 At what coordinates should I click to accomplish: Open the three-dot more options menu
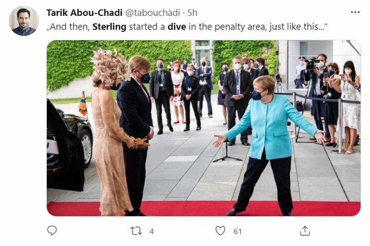pyautogui.click(x=355, y=12)
